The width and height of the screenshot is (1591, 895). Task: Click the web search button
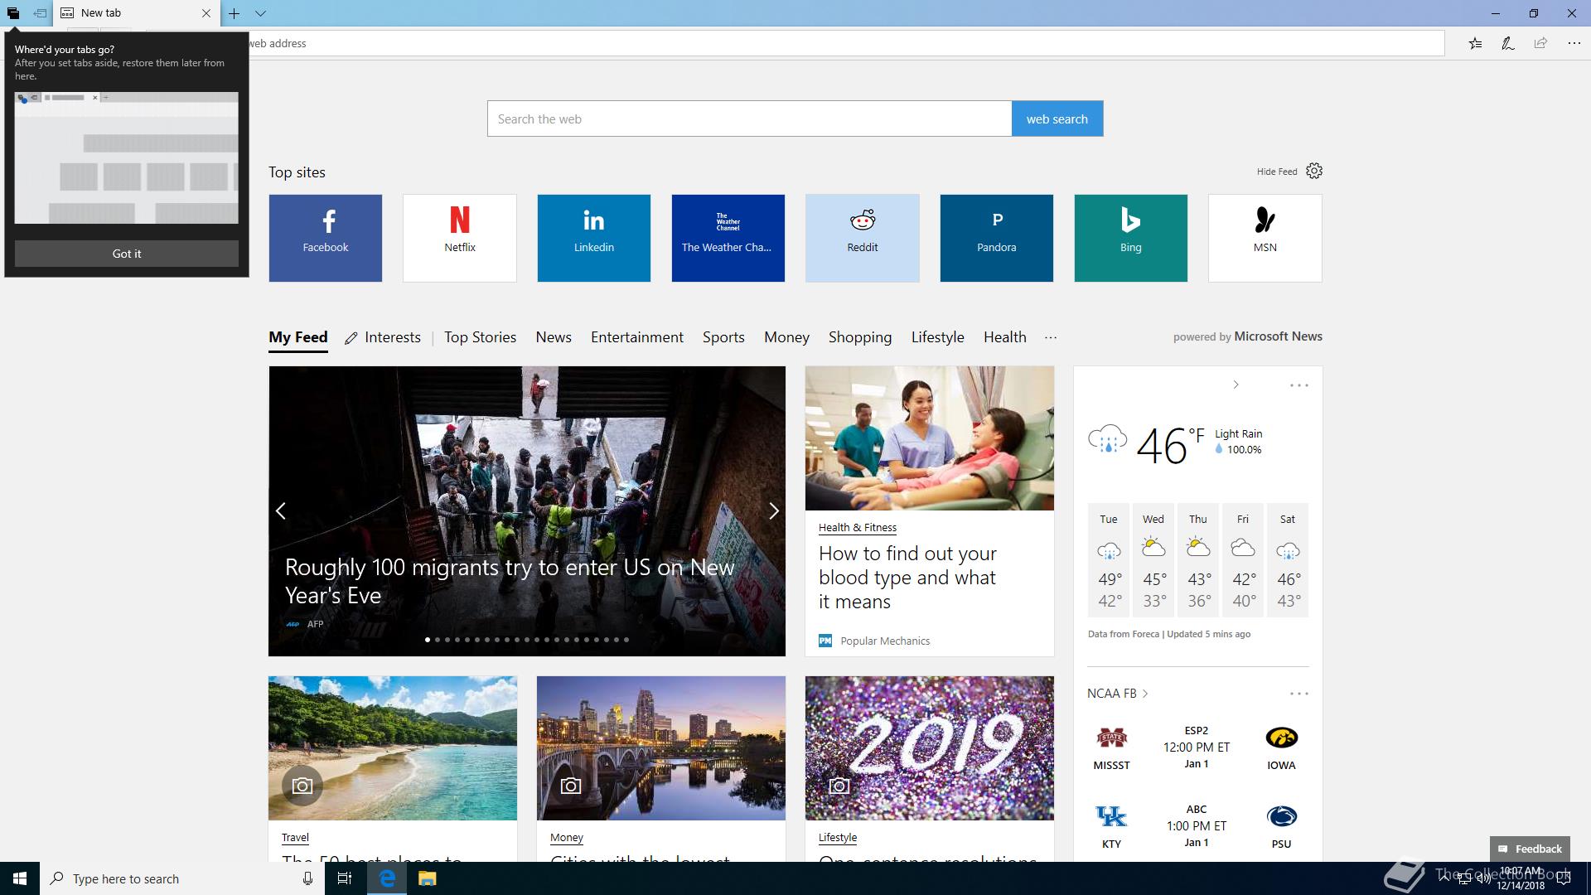(x=1057, y=119)
